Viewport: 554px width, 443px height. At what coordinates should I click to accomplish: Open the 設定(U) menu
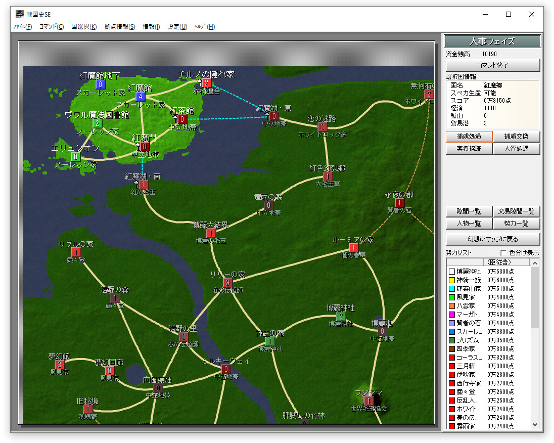pyautogui.click(x=177, y=27)
